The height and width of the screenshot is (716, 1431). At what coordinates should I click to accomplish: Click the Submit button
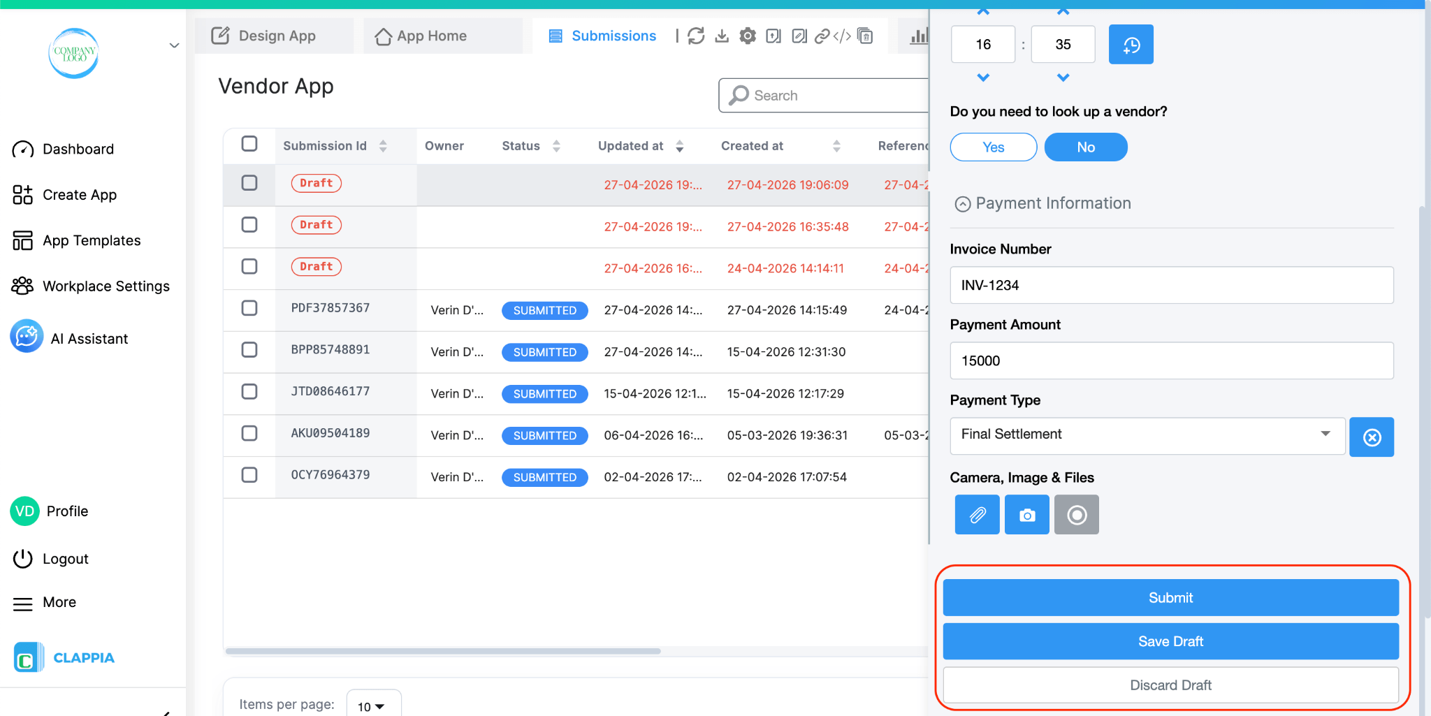tap(1170, 598)
